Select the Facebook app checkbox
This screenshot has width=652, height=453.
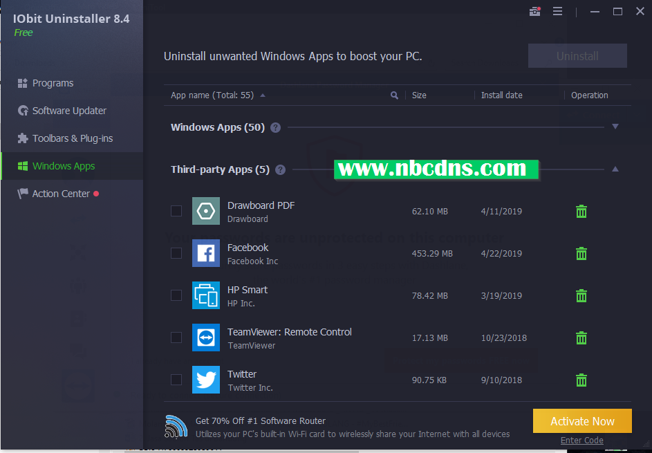(176, 253)
